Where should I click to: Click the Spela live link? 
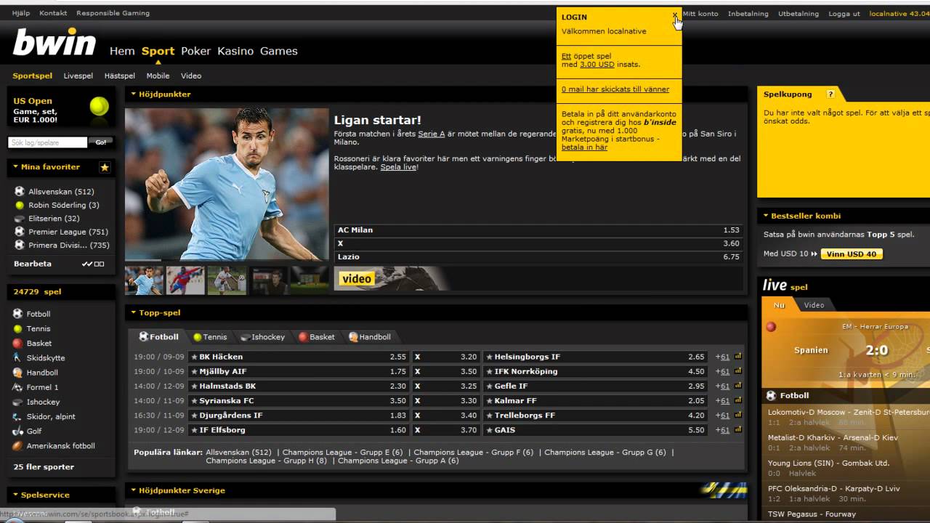pos(398,167)
